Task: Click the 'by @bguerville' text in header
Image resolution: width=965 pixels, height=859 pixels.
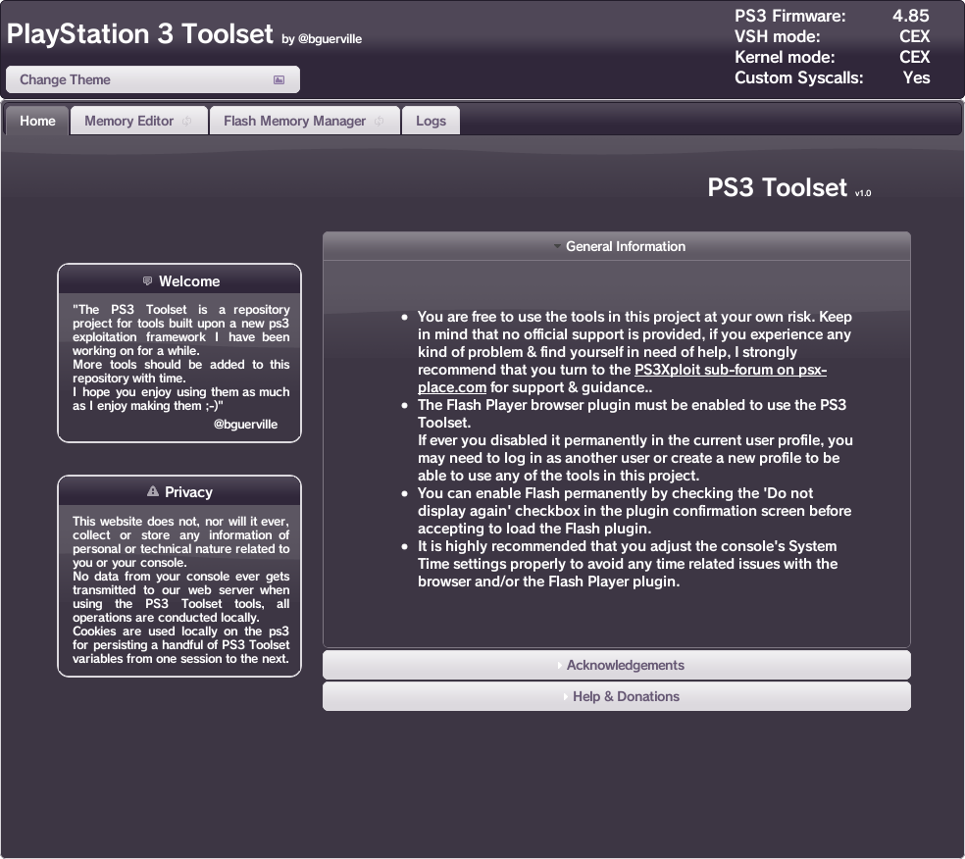Action: tap(322, 39)
